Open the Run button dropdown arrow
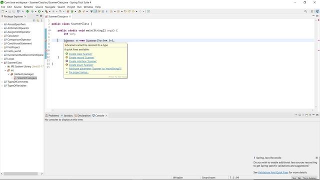Viewport: 320px width, 180px height. (42, 11)
